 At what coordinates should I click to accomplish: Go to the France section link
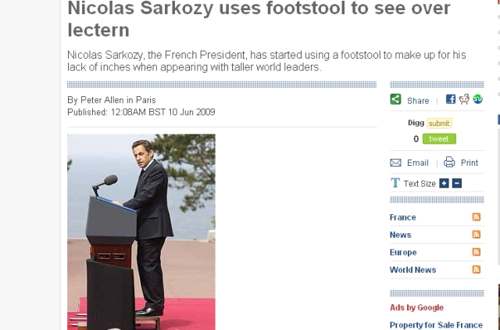pos(403,217)
